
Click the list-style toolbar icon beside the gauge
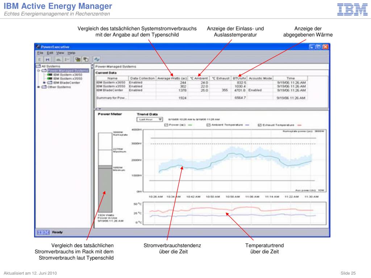click(67, 59)
